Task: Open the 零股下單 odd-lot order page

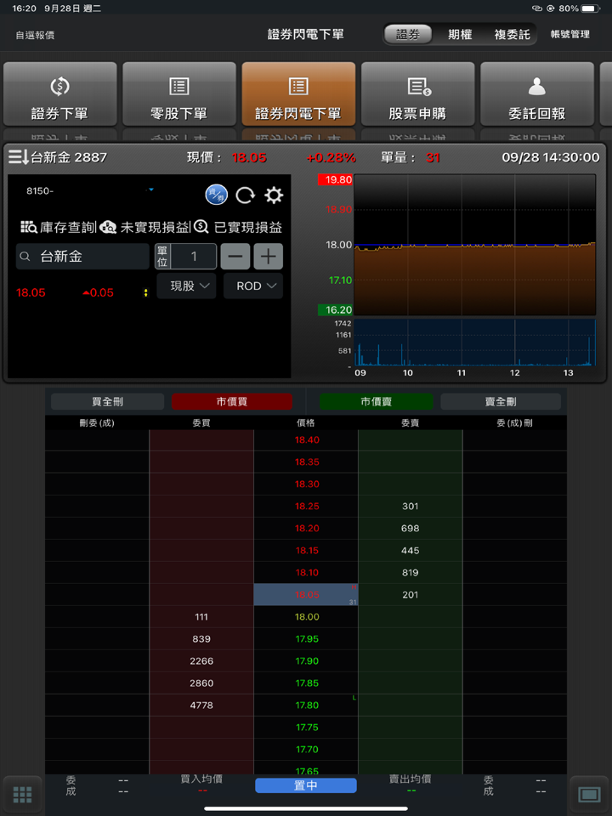Action: pyautogui.click(x=178, y=94)
